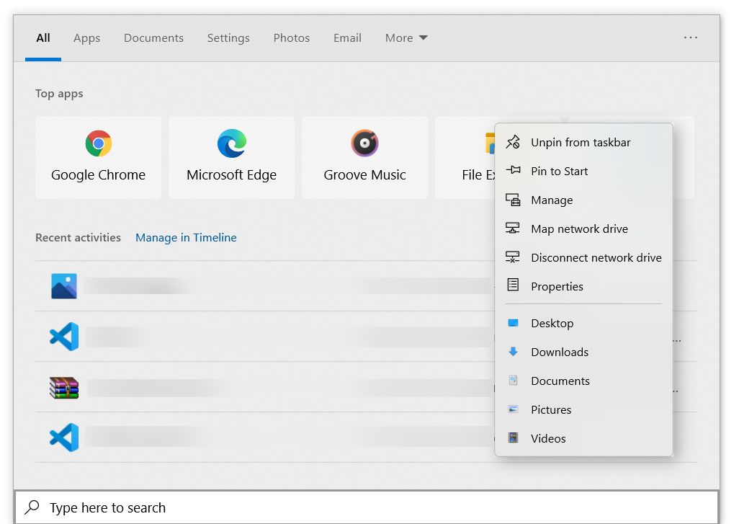Click Manage in Timeline link

[186, 237]
